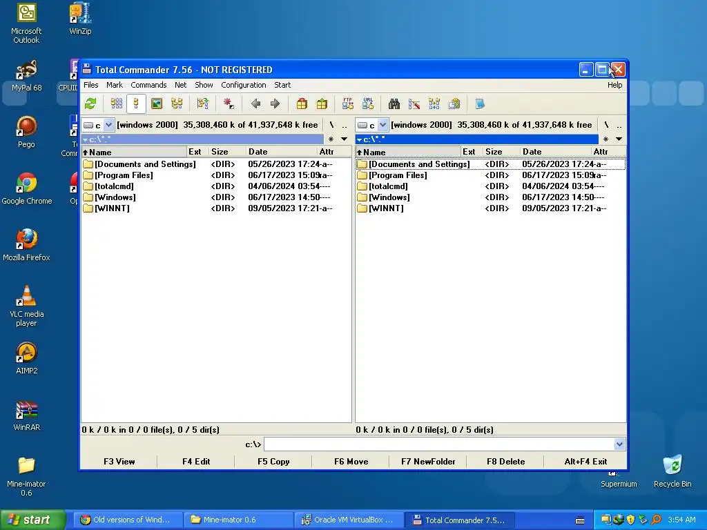Open the Net menu

pyautogui.click(x=180, y=85)
